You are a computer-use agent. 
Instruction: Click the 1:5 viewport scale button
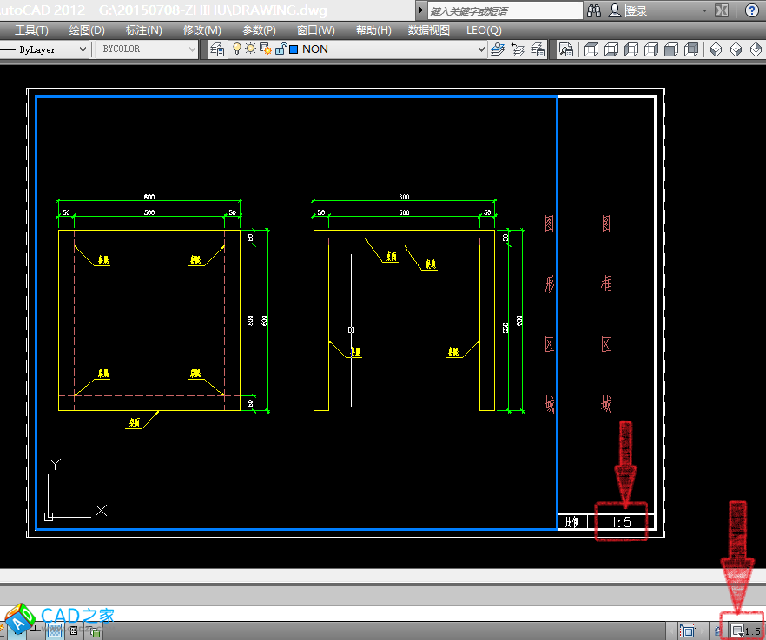coord(745,630)
